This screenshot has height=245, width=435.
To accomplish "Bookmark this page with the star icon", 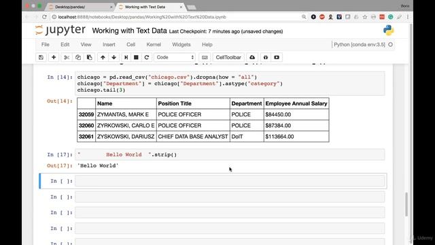I will 365,17.
